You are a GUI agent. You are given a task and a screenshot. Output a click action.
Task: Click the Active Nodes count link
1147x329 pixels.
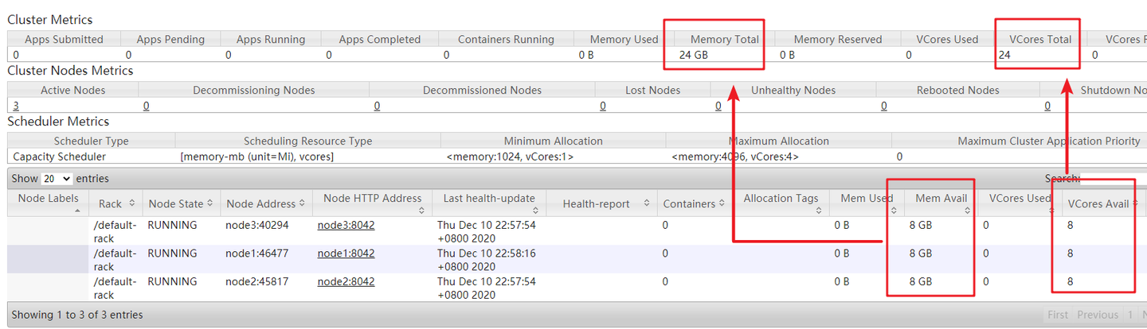(x=16, y=106)
